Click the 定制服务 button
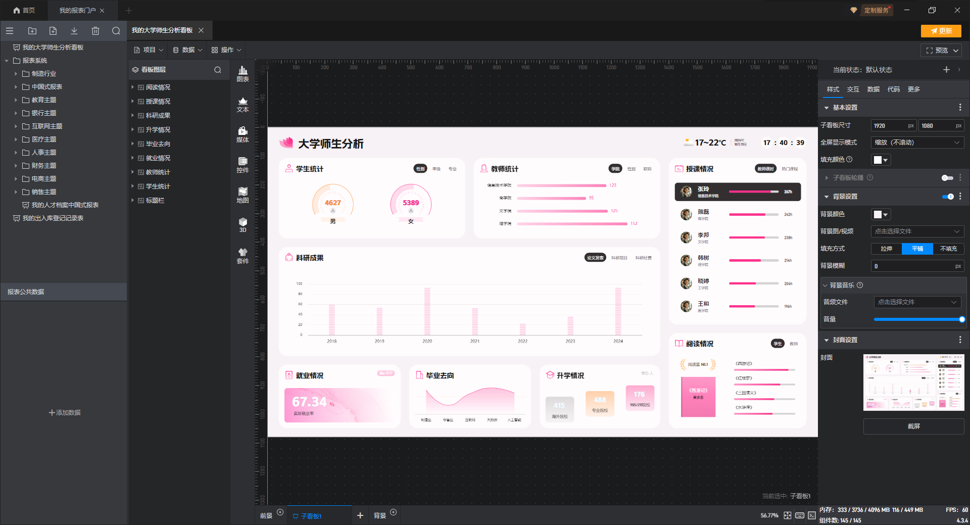The height and width of the screenshot is (525, 970). click(x=876, y=10)
